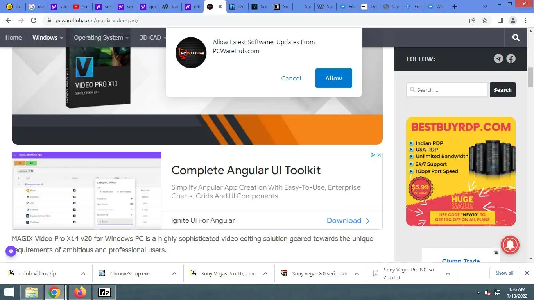Click Download link in Angular ad
This screenshot has height=300, width=534.
348,220
